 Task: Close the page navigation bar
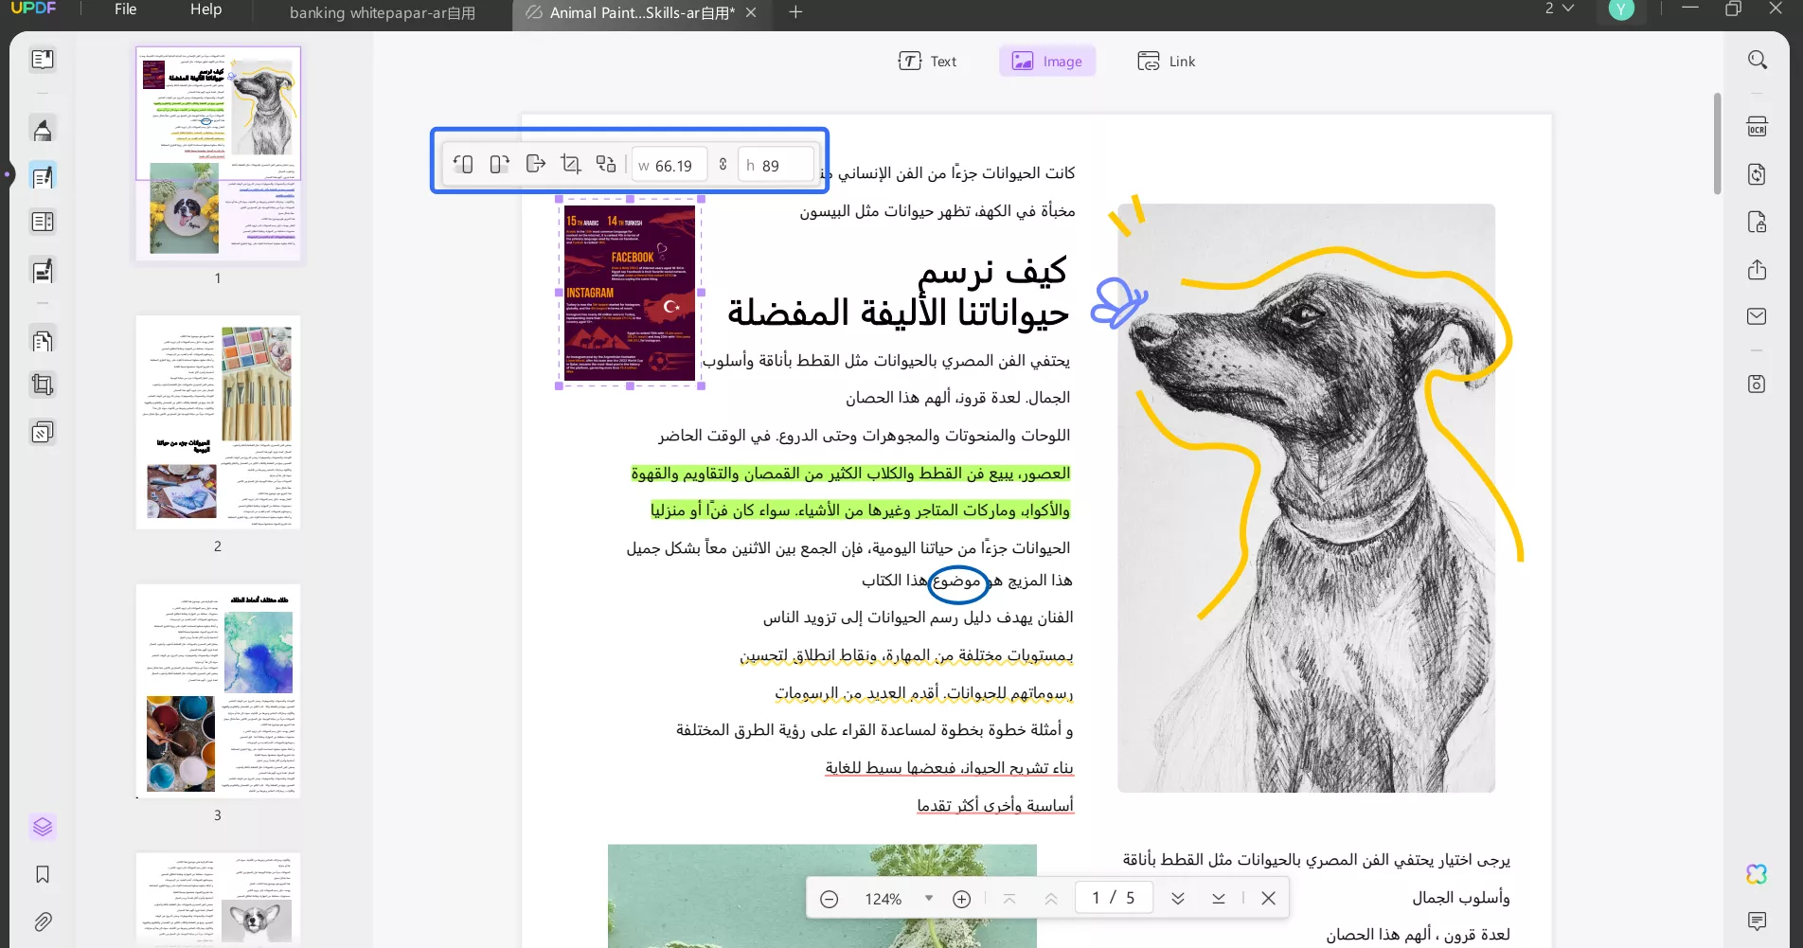pyautogui.click(x=1268, y=898)
